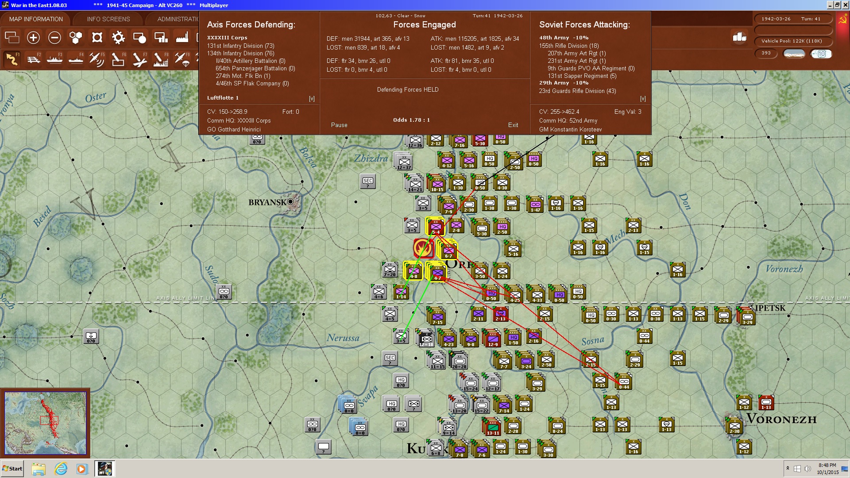Click 131st Infantry Division (73) entry

241,46
